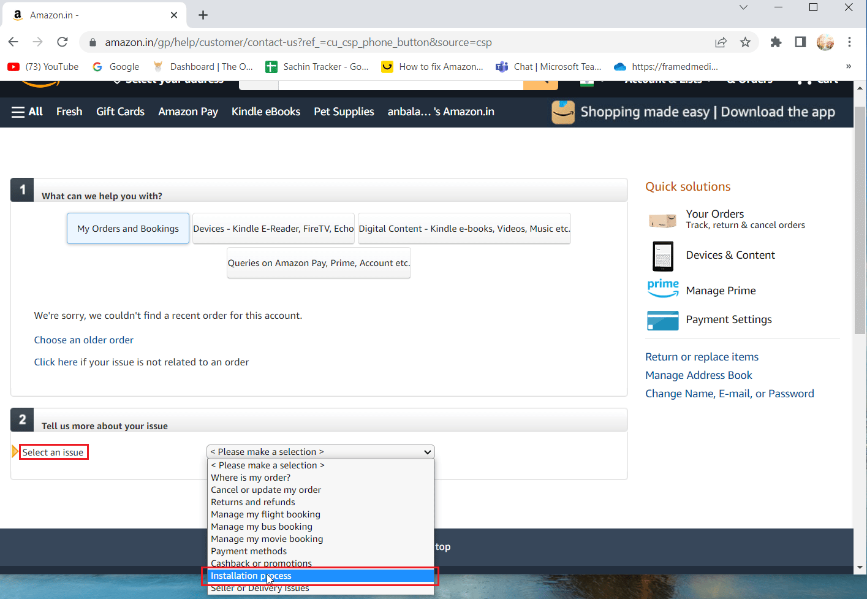
Task: Click the 'Click here' link
Action: (x=56, y=362)
